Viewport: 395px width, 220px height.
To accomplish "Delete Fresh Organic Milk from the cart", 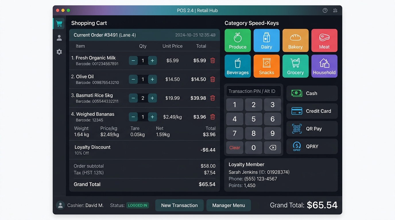I will point(213,60).
